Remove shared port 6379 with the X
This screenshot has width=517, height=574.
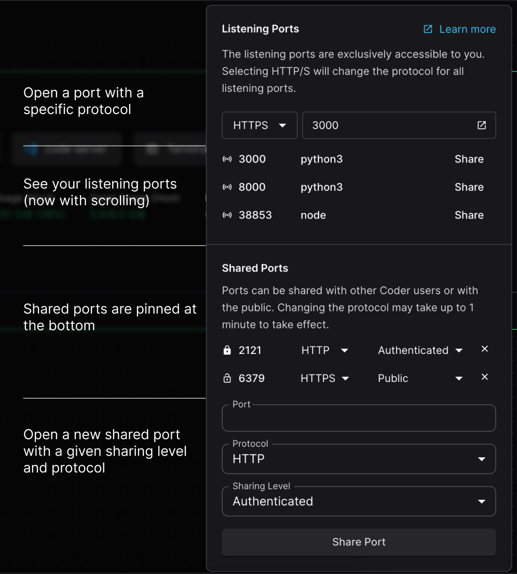pyautogui.click(x=484, y=377)
